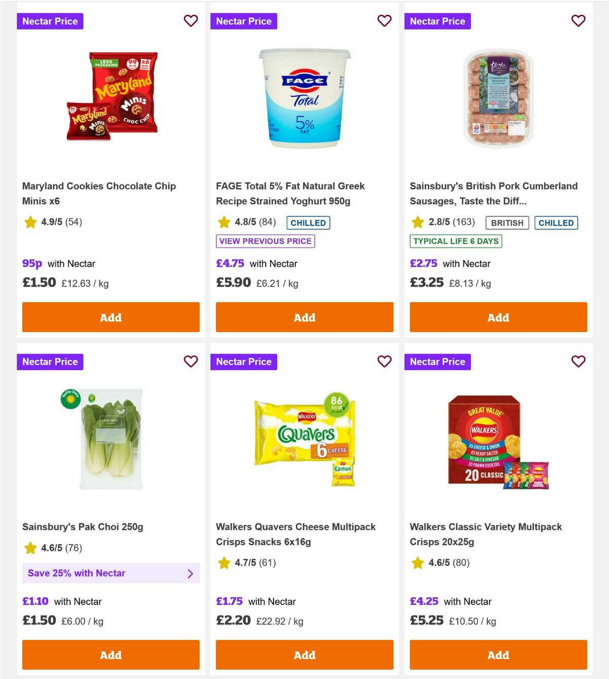Tap the heart icon on Walkers Quavers
Image resolution: width=609 pixels, height=679 pixels.
pyautogui.click(x=385, y=362)
